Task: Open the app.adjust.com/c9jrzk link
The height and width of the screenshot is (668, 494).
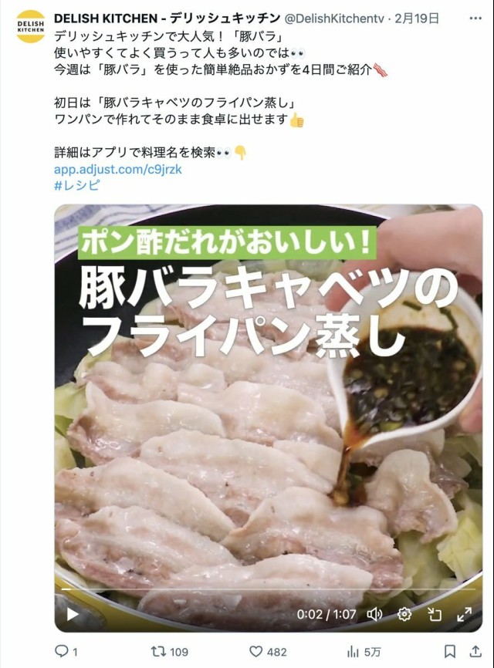Action: tap(118, 169)
